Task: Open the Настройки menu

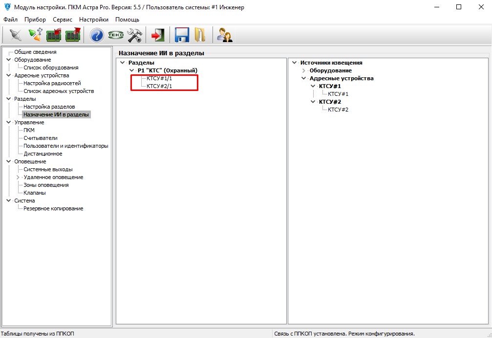Action: [93, 20]
